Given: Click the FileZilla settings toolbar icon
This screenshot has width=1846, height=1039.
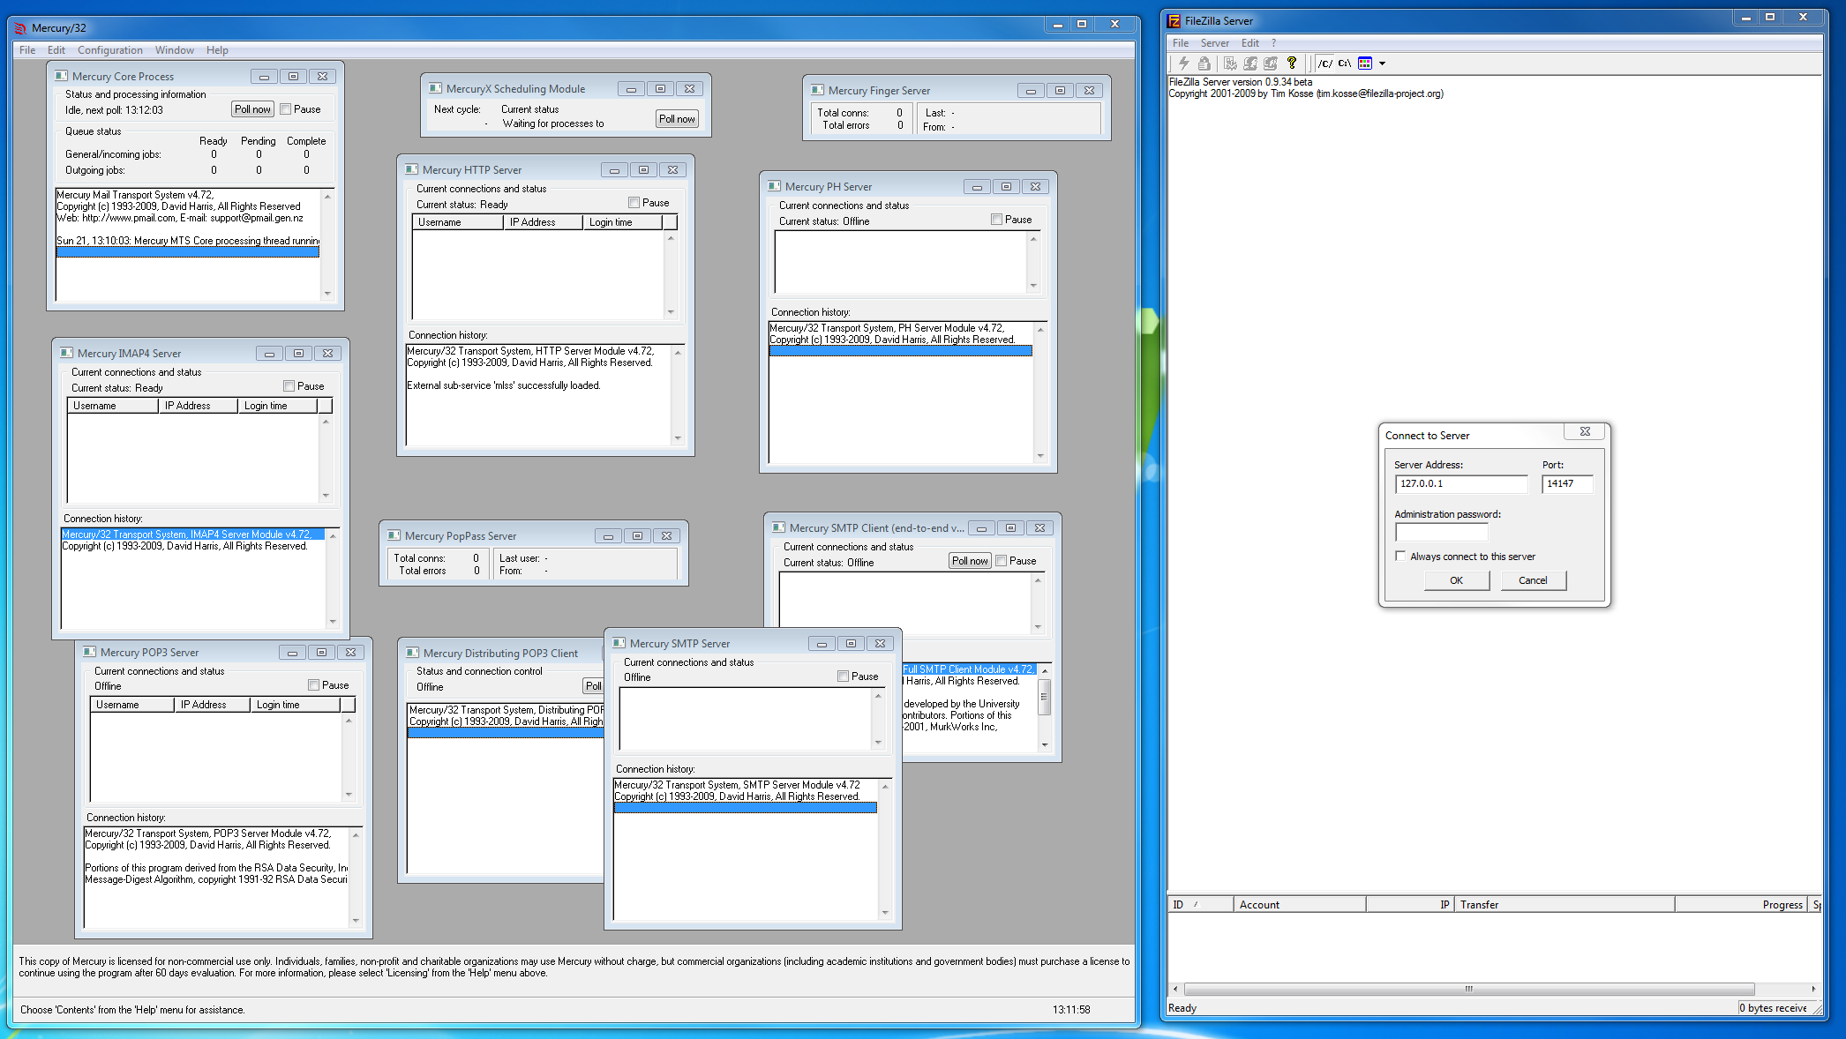Looking at the screenshot, I should (1230, 64).
